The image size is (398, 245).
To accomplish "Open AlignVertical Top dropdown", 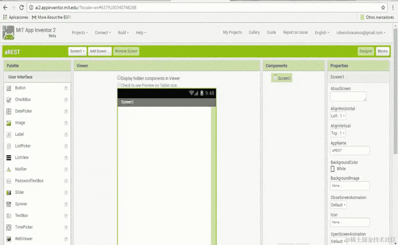I will 338,133.
